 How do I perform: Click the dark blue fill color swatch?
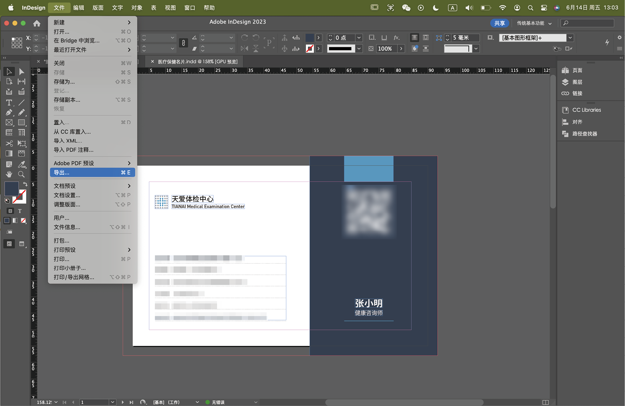[x=11, y=189]
